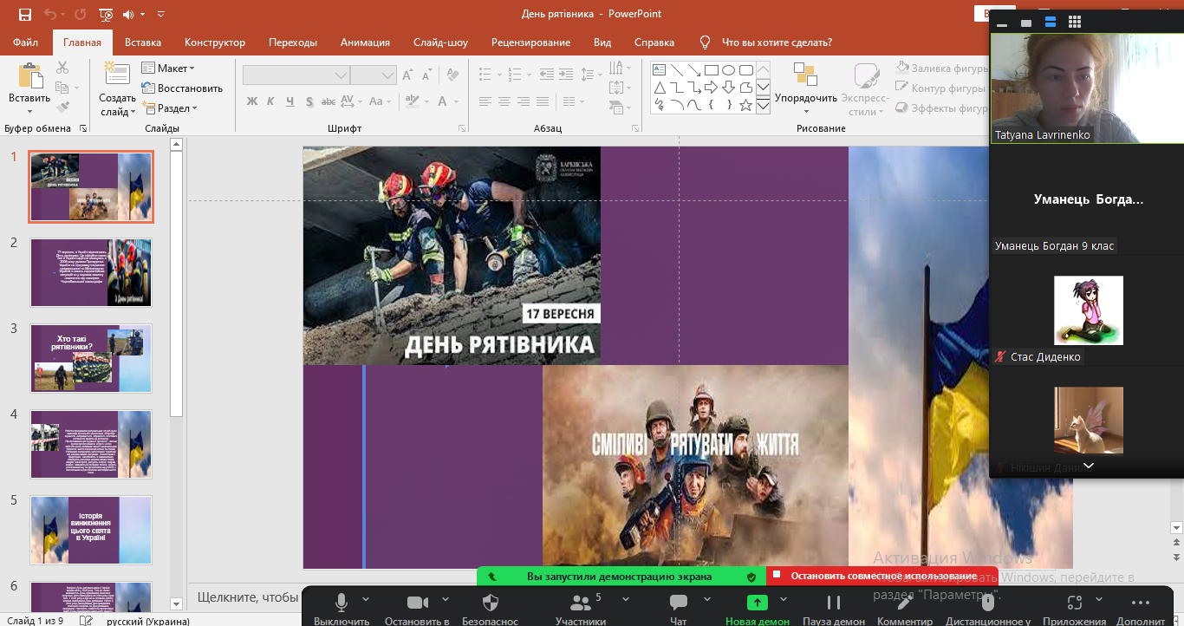Click the green Новая демонстрация share icon
The image size is (1184, 626).
(x=758, y=602)
